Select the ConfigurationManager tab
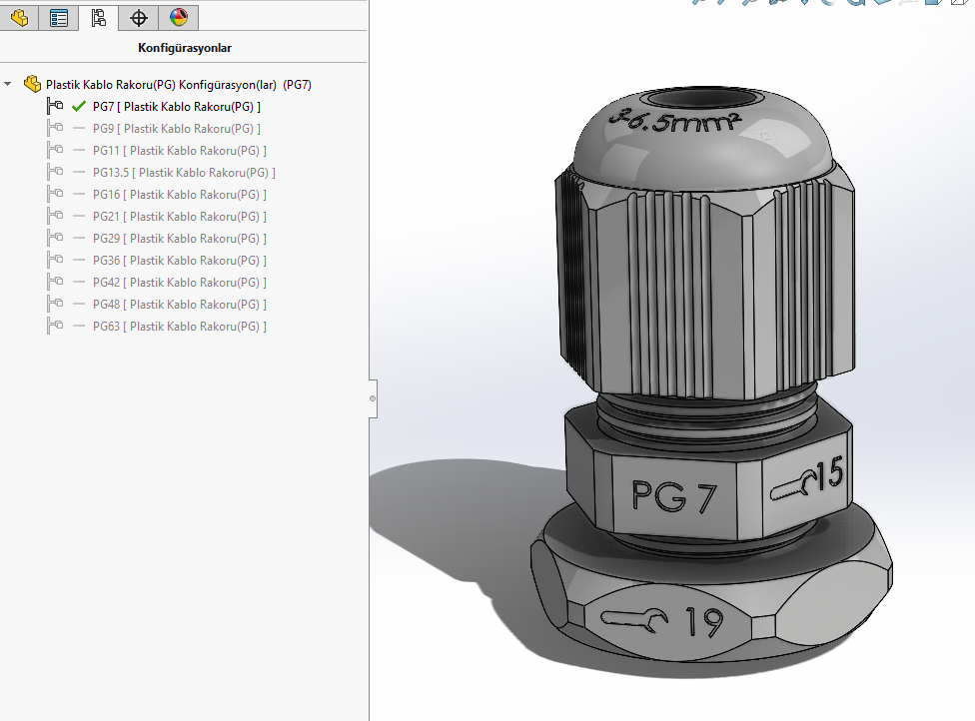This screenshot has height=721, width=975. [x=98, y=17]
